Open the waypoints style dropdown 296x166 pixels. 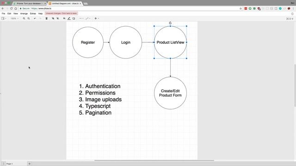(x=88, y=18)
